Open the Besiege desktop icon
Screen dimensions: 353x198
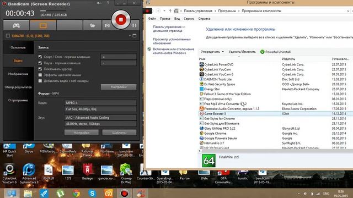coord(87,172)
